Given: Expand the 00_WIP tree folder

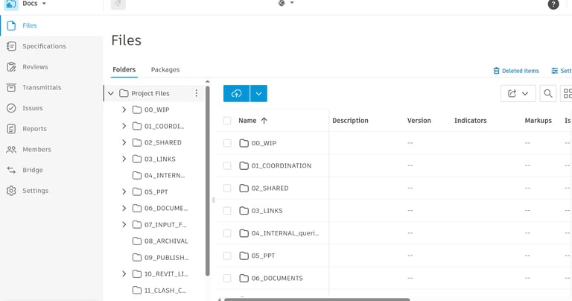Looking at the screenshot, I should (124, 110).
